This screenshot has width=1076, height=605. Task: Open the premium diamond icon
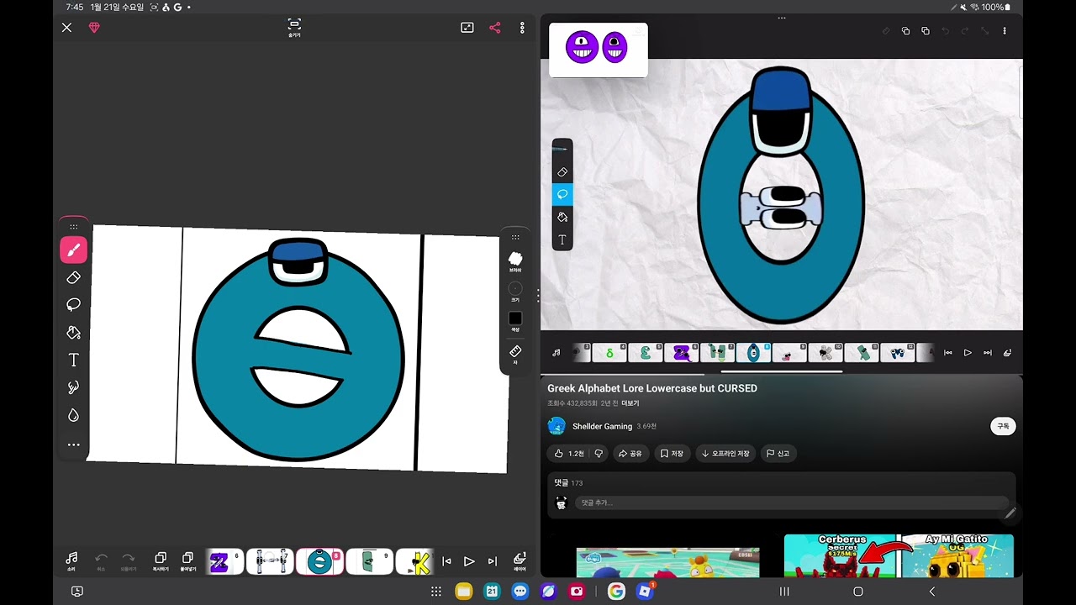click(94, 28)
